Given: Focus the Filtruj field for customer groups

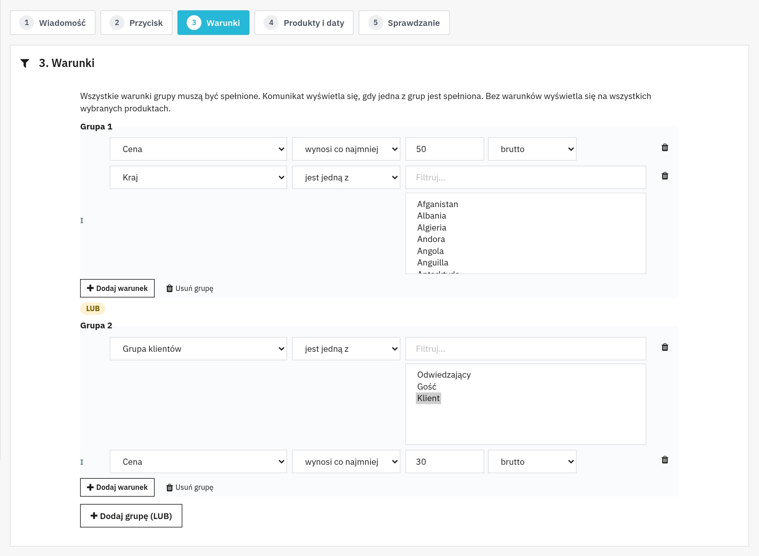Looking at the screenshot, I should [x=526, y=348].
